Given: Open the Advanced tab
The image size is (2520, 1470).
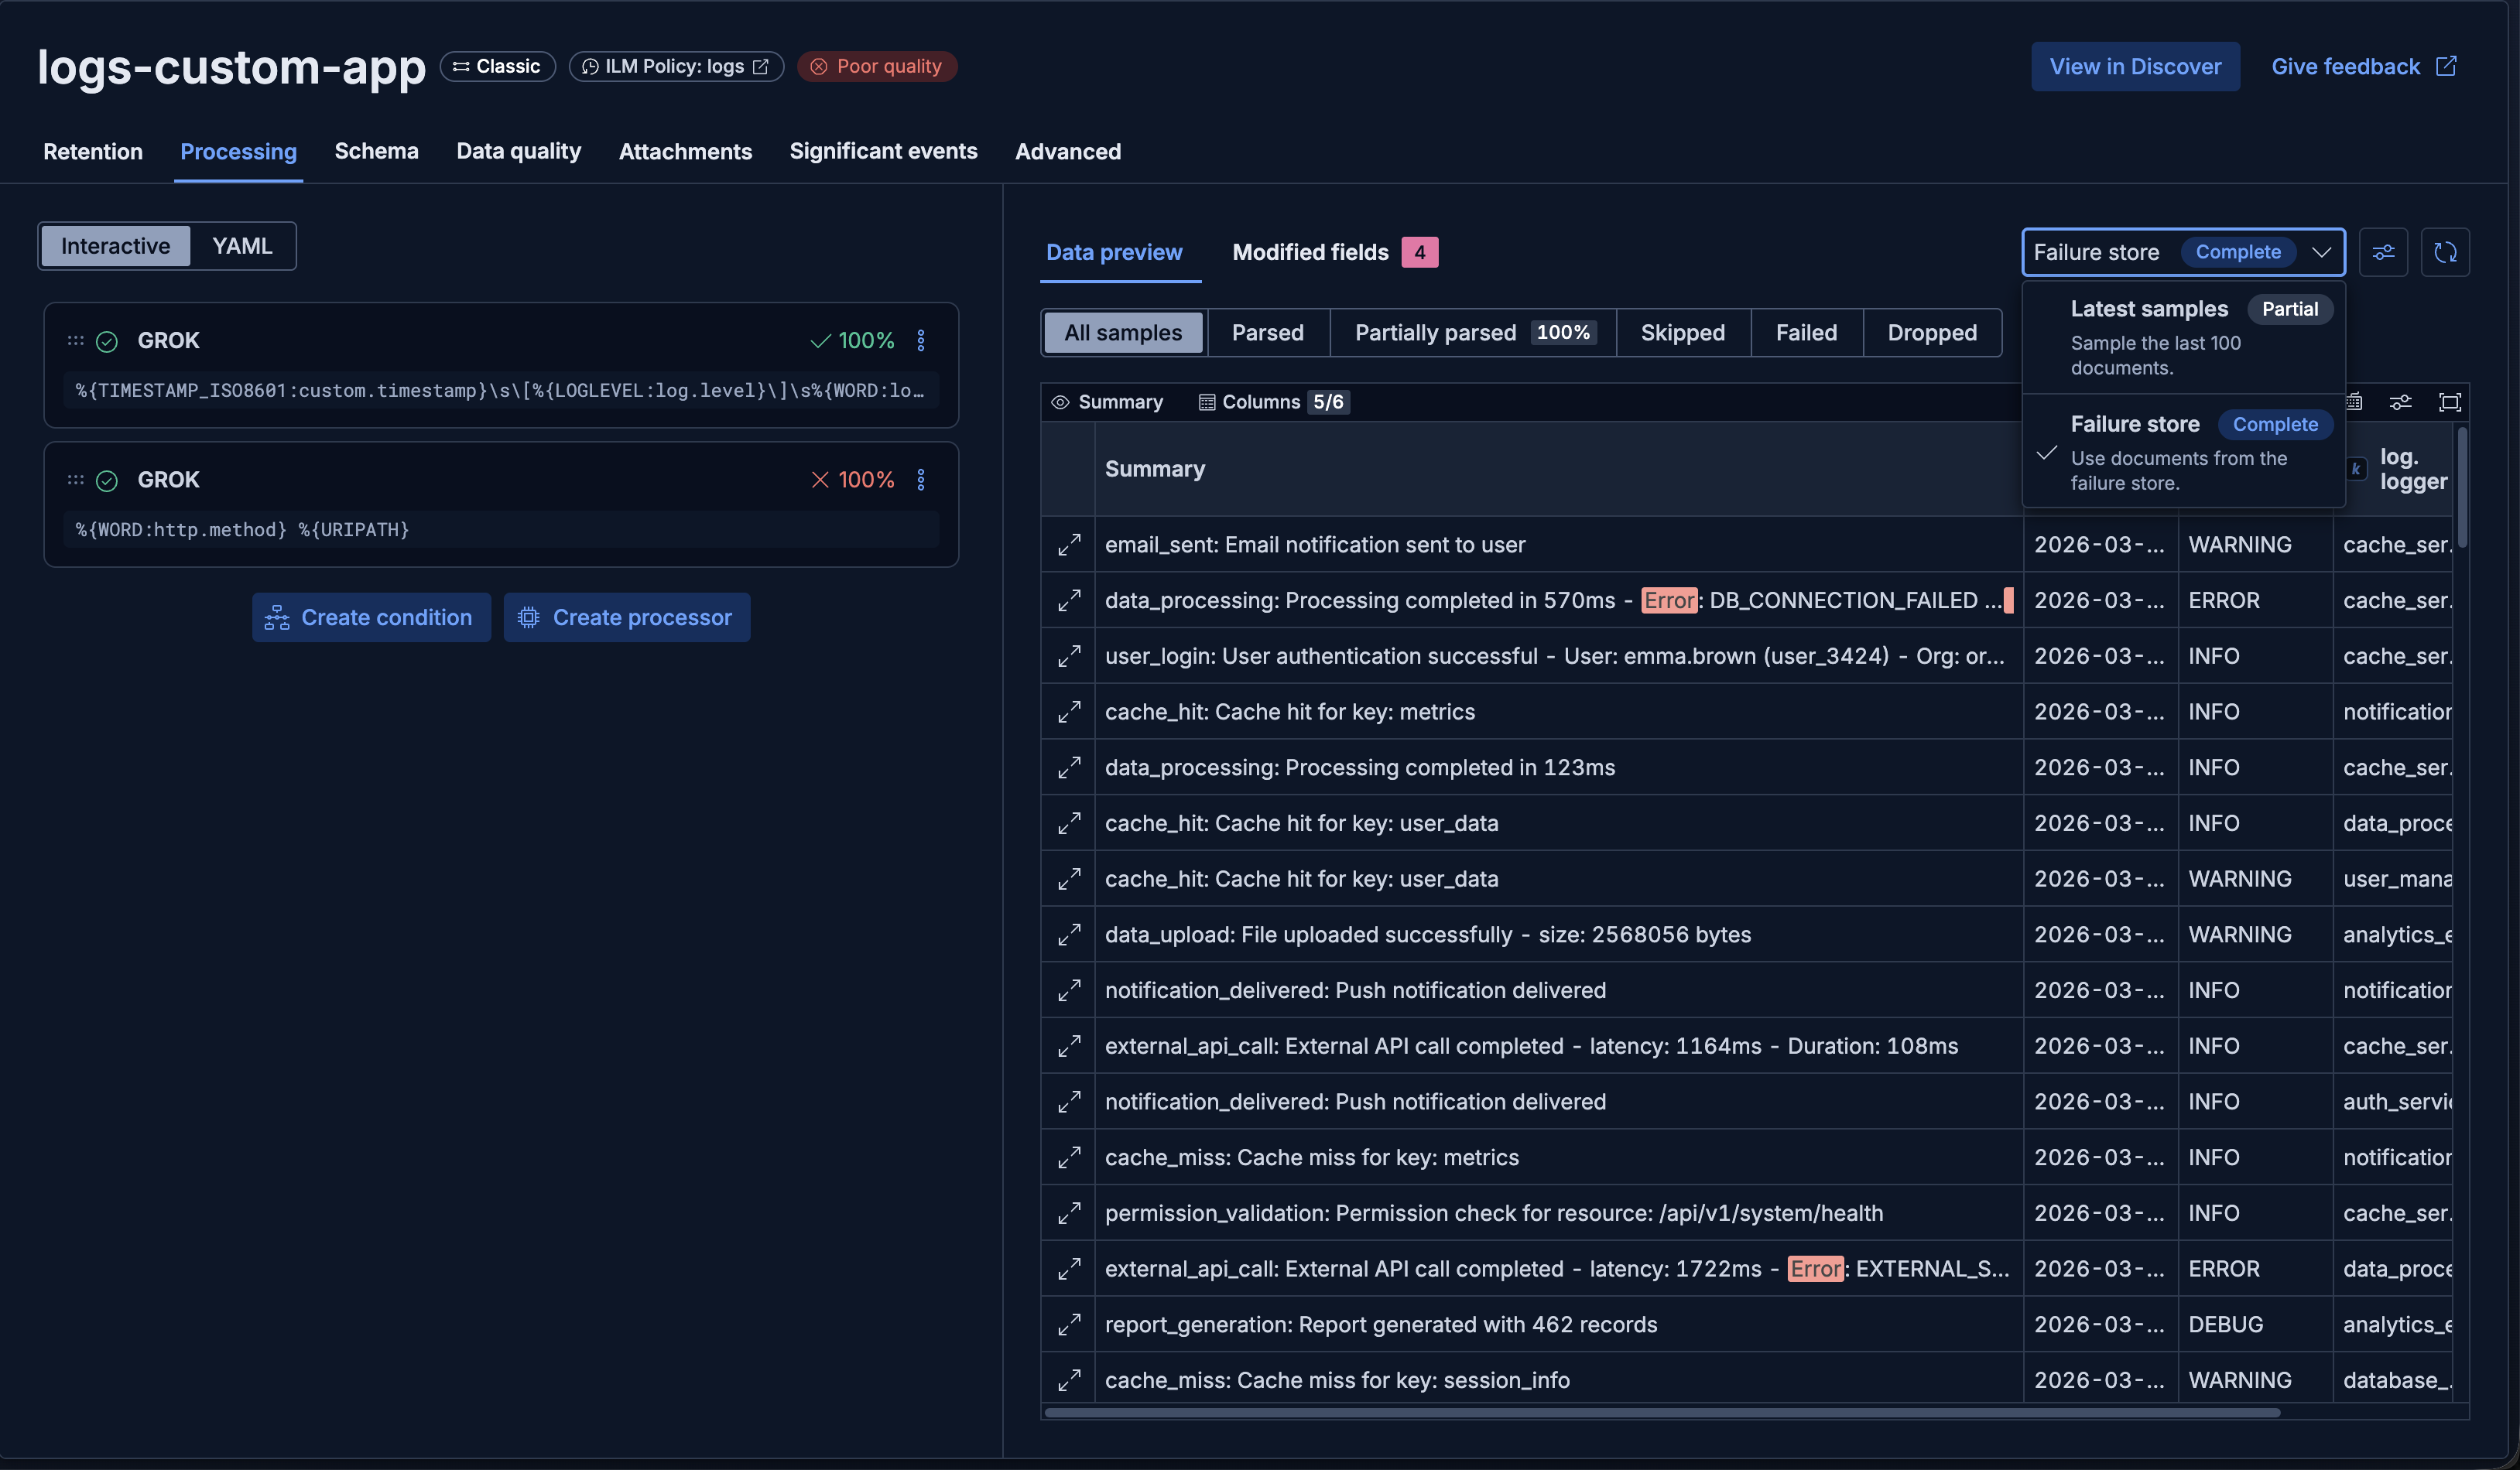Looking at the screenshot, I should click(1067, 151).
